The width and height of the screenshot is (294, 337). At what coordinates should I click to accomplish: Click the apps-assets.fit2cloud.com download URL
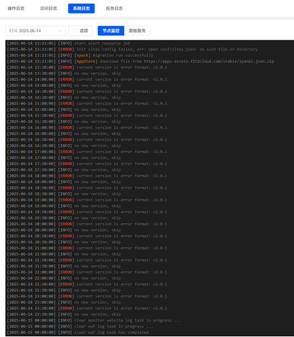pyautogui.click(x=209, y=61)
